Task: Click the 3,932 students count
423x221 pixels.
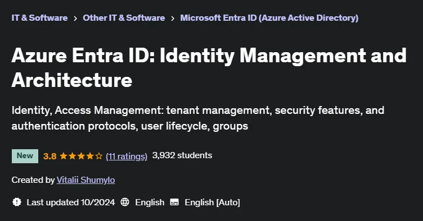Action: [182, 155]
